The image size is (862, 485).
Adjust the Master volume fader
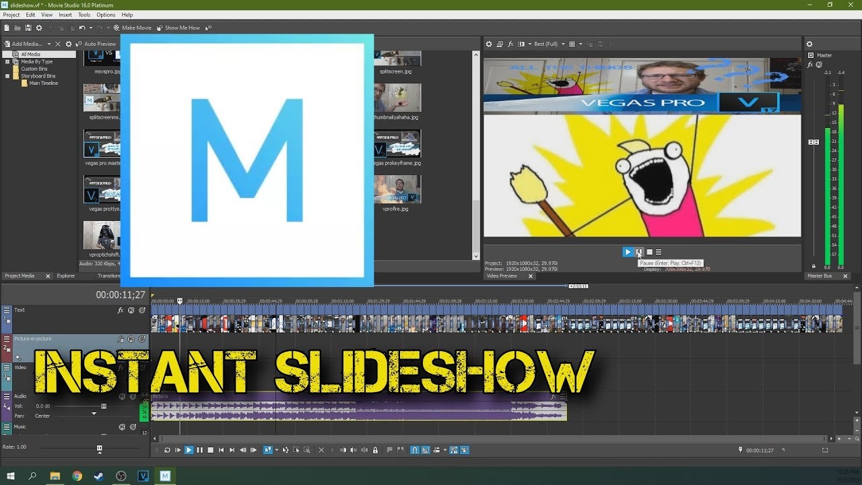click(813, 142)
